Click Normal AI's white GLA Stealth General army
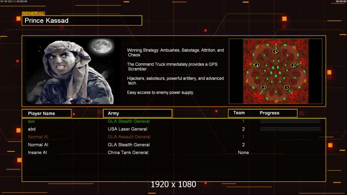This screenshot has width=347, height=195. pyautogui.click(x=129, y=145)
